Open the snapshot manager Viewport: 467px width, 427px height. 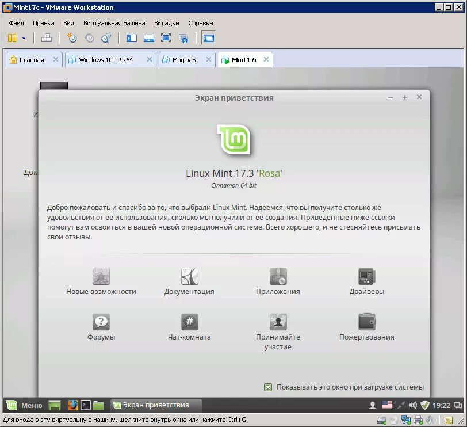point(106,38)
